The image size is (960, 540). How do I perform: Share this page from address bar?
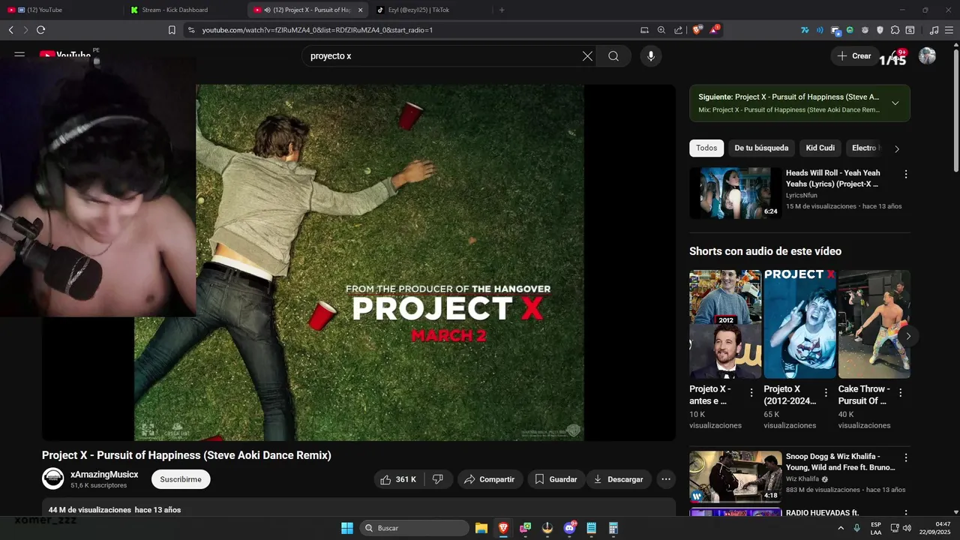[678, 30]
